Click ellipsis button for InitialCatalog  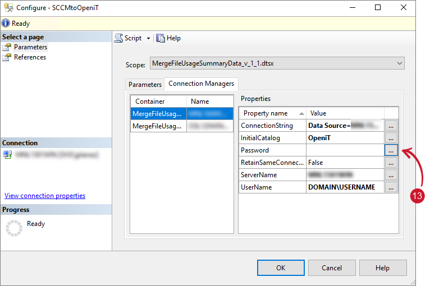[x=391, y=138]
